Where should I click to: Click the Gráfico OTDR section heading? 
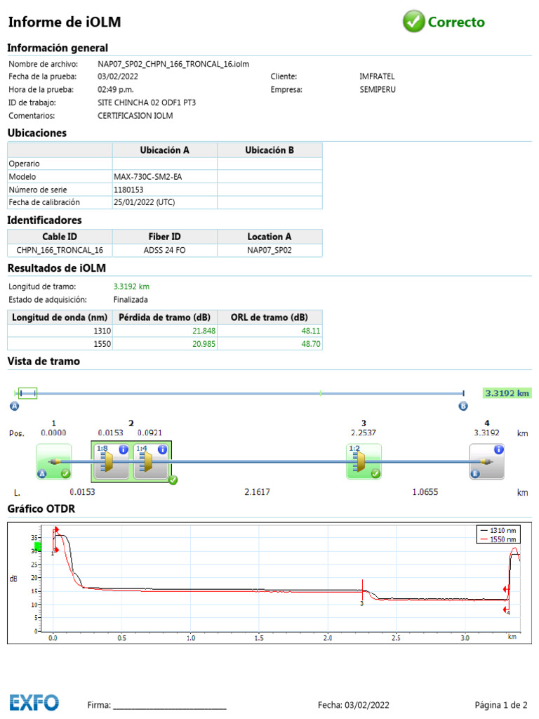coord(41,509)
